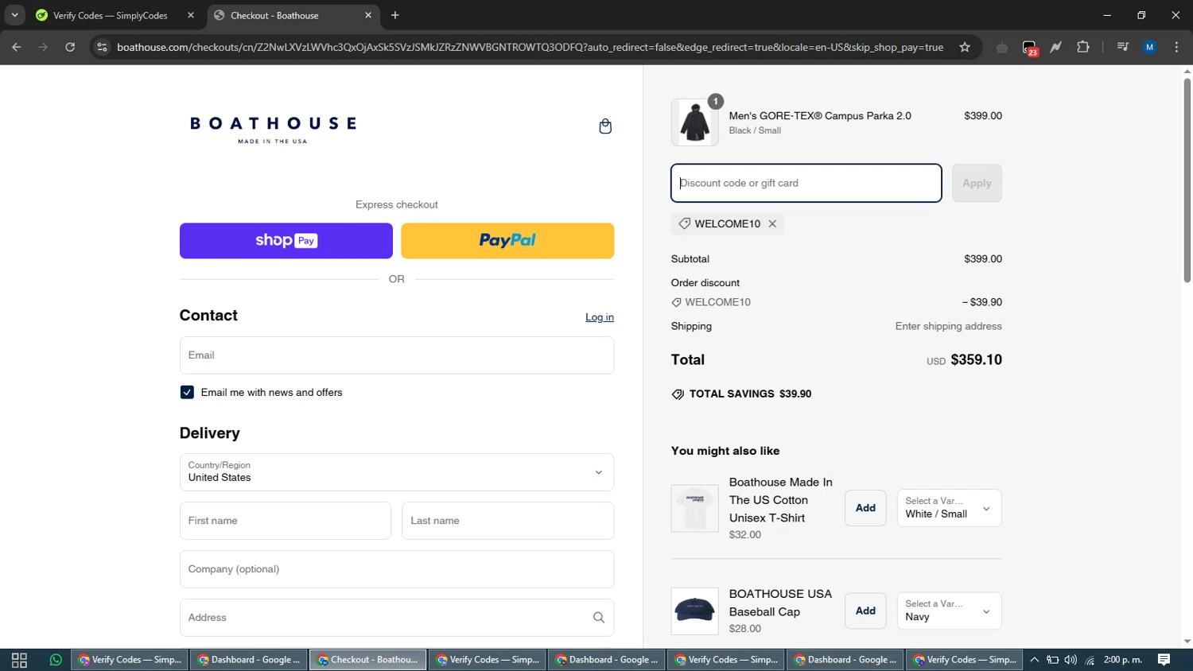The width and height of the screenshot is (1193, 671).
Task: Switch to the Verify Codes — SimplyCodes tab
Action: (115, 15)
